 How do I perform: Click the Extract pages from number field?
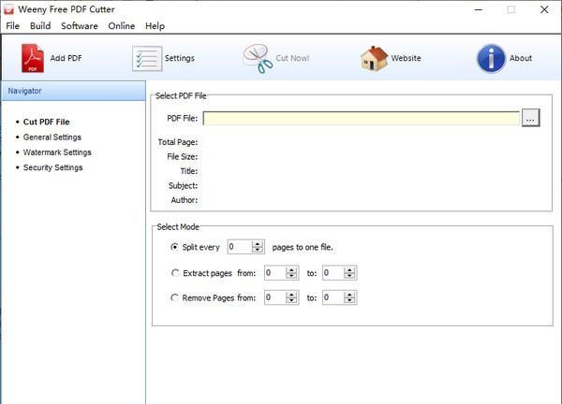click(x=275, y=273)
